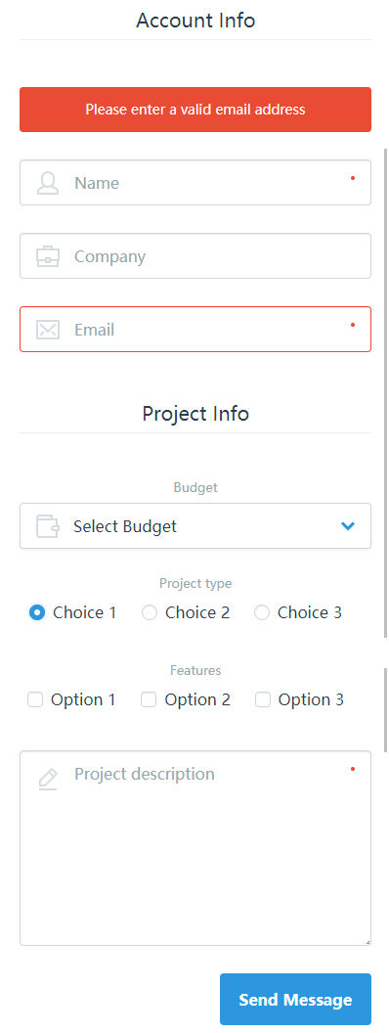Viewport: 389px width, 1033px height.
Task: Tick the Option 3 feature checkbox
Action: (263, 699)
